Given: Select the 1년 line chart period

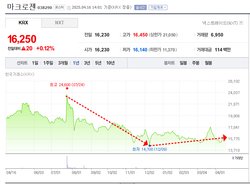Looking at the screenshot, I should coord(76,63).
